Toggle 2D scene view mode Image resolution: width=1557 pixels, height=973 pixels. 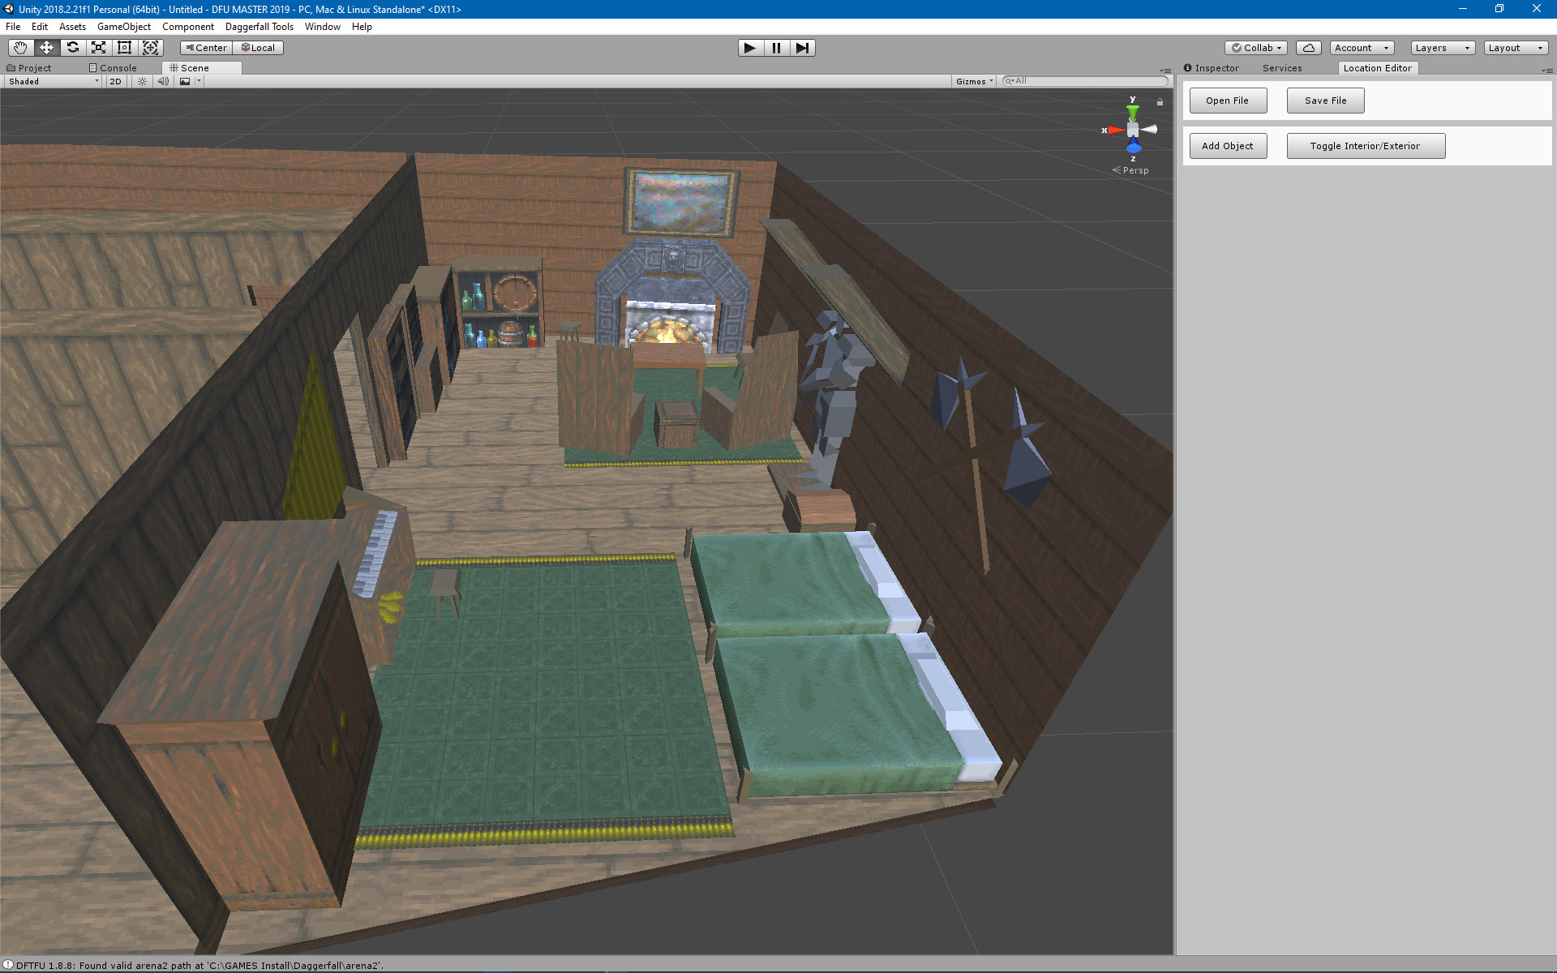click(115, 81)
